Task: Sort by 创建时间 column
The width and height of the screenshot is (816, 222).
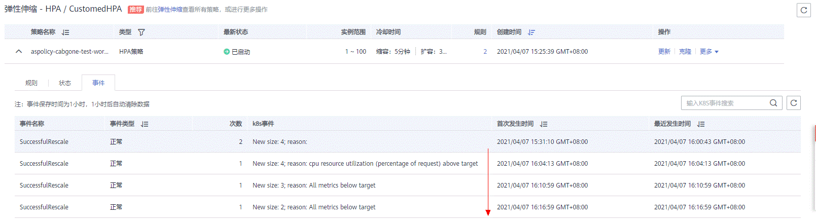Action: coord(531,32)
